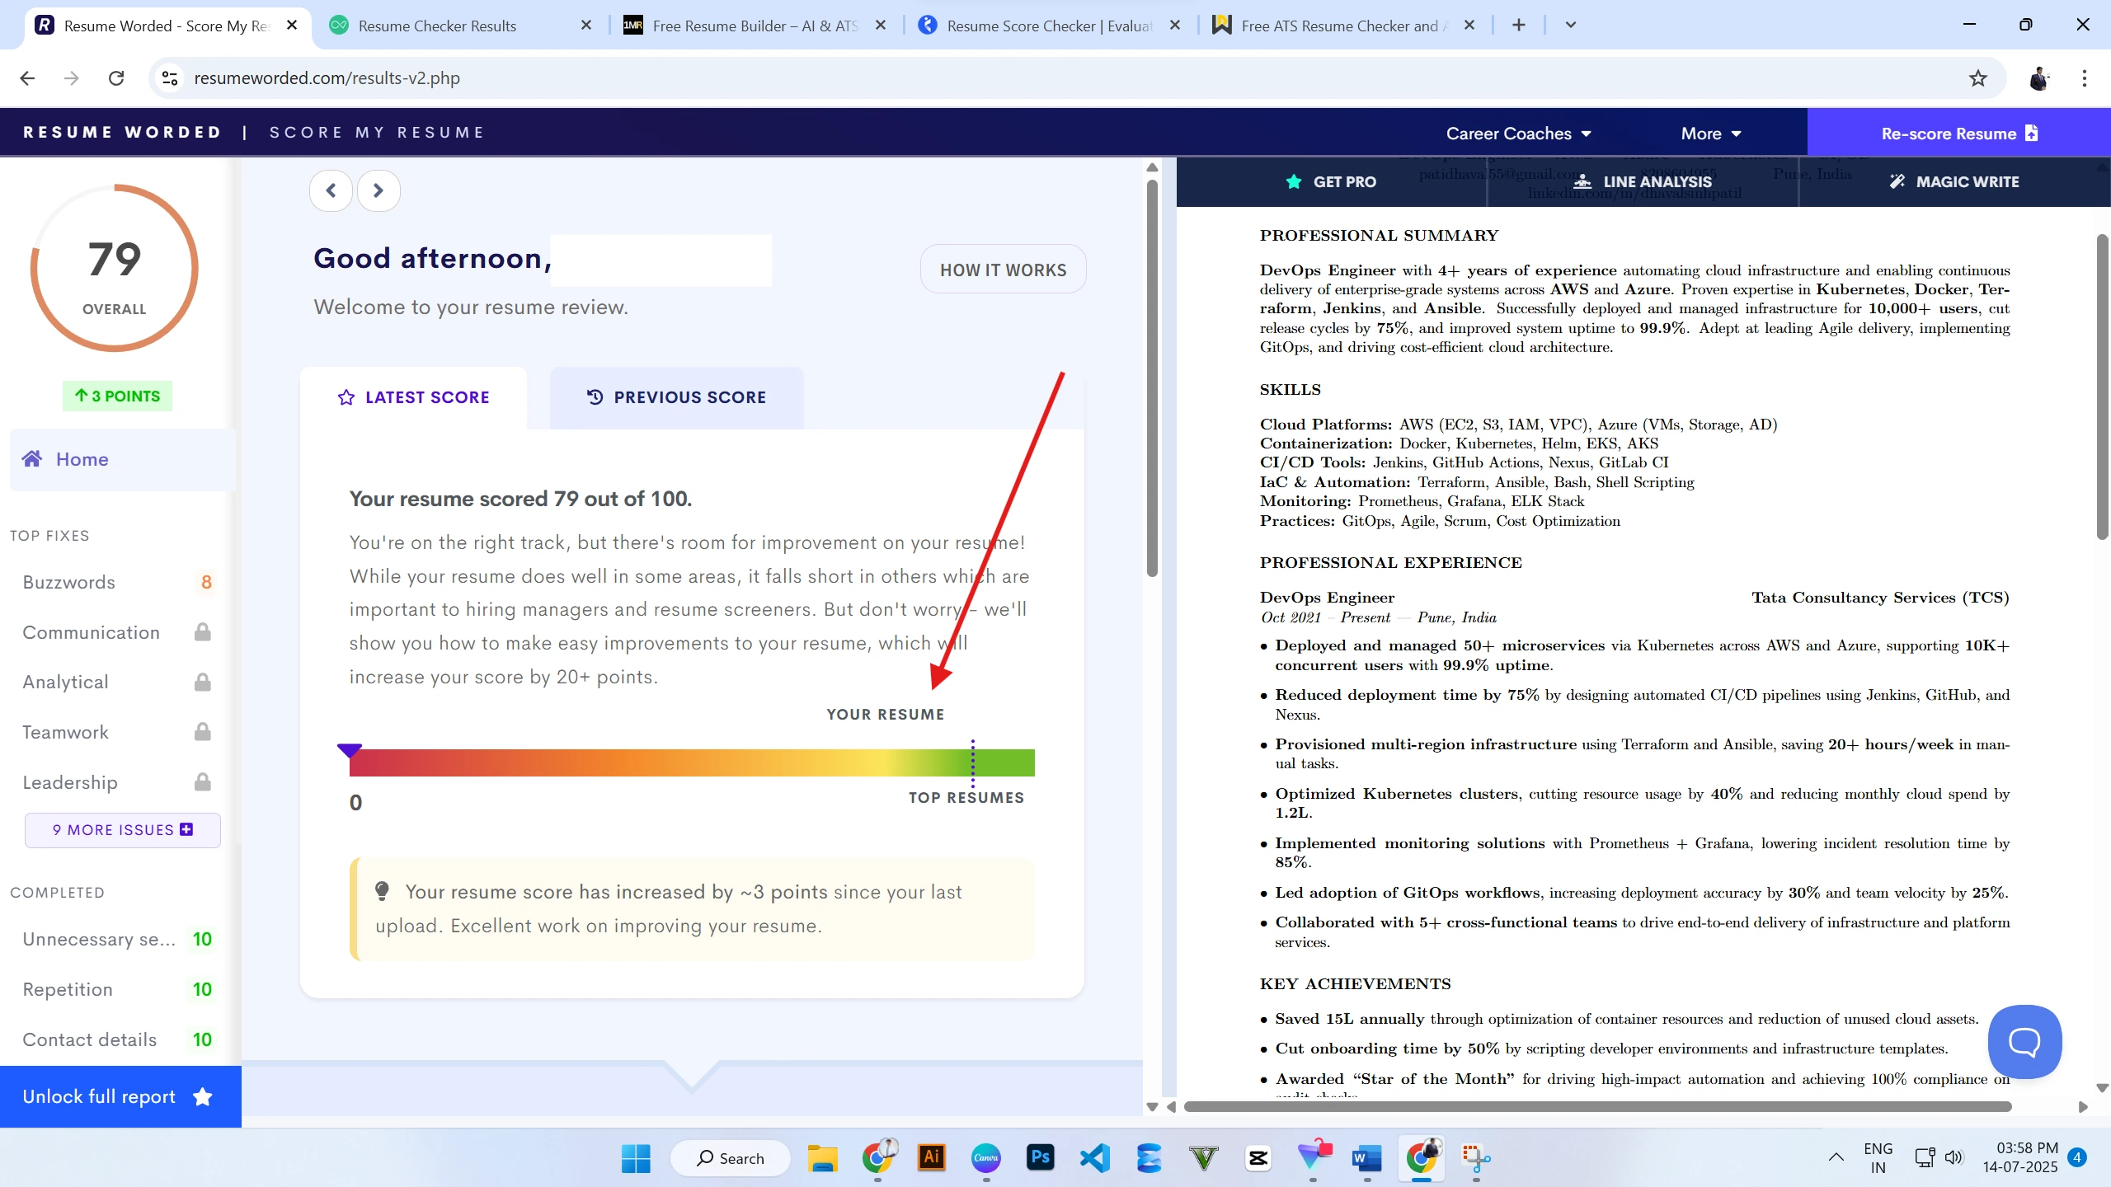Click the Get Pro button
The height and width of the screenshot is (1187, 2111).
click(1331, 182)
